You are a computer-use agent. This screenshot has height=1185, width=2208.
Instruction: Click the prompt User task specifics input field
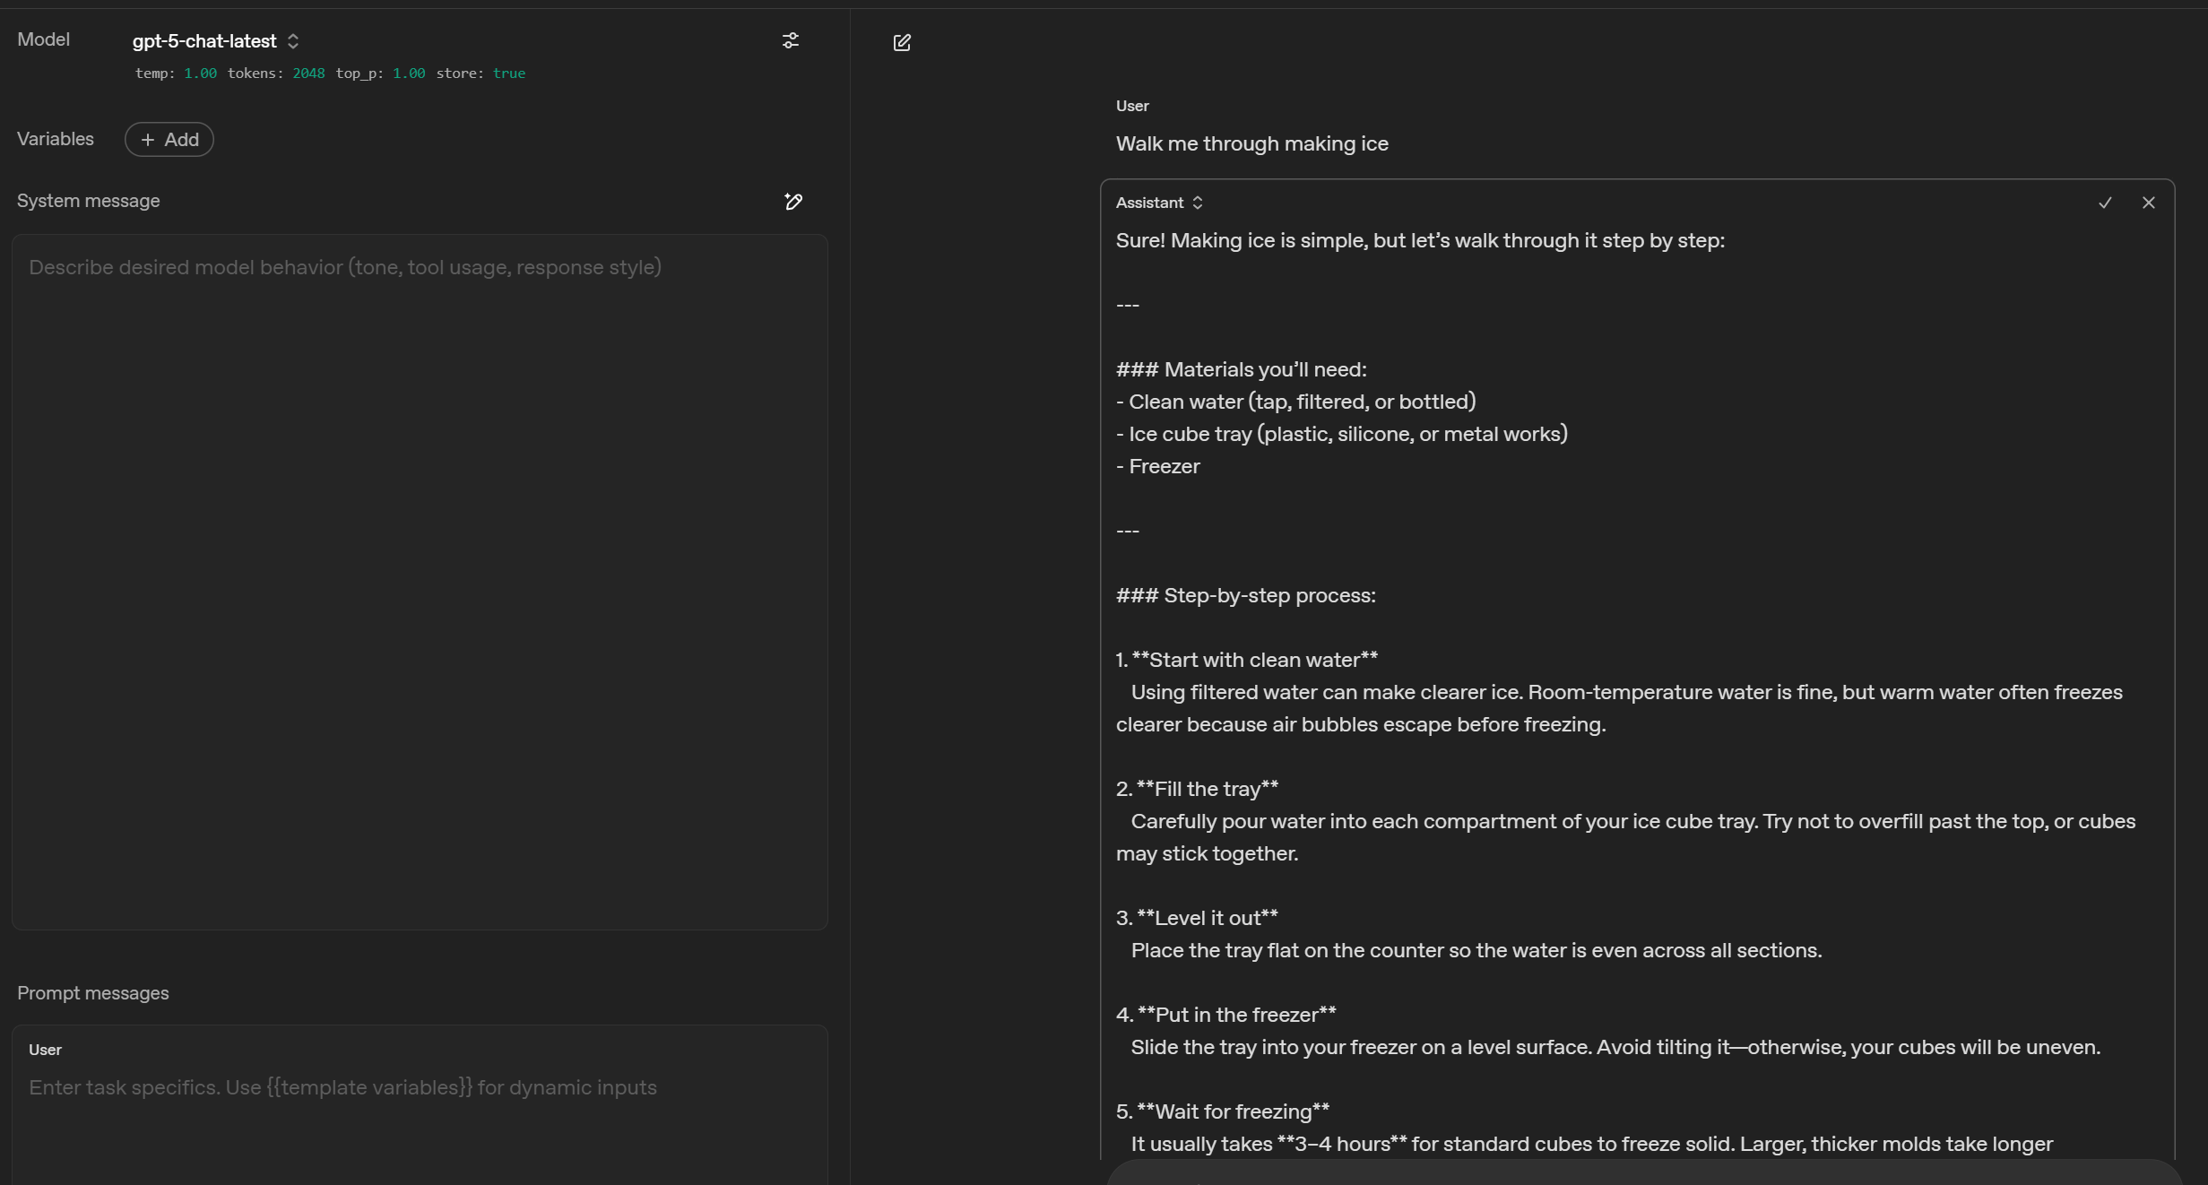coord(342,1087)
